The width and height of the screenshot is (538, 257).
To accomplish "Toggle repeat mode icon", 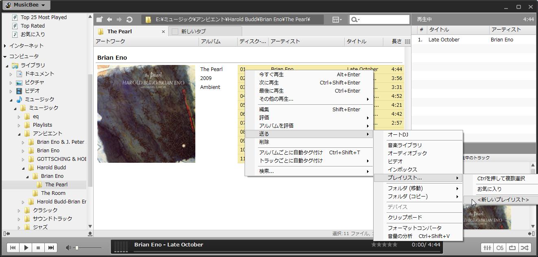I will 512,248.
